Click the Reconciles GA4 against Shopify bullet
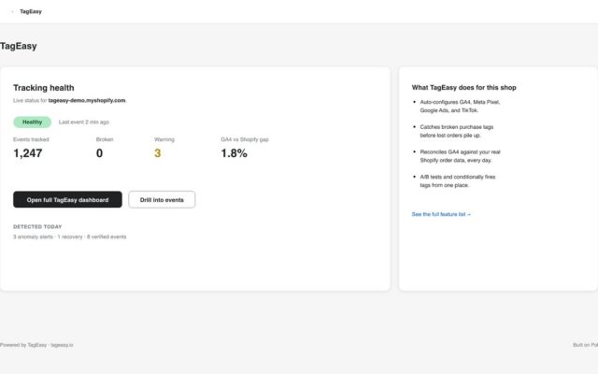 (x=460, y=156)
